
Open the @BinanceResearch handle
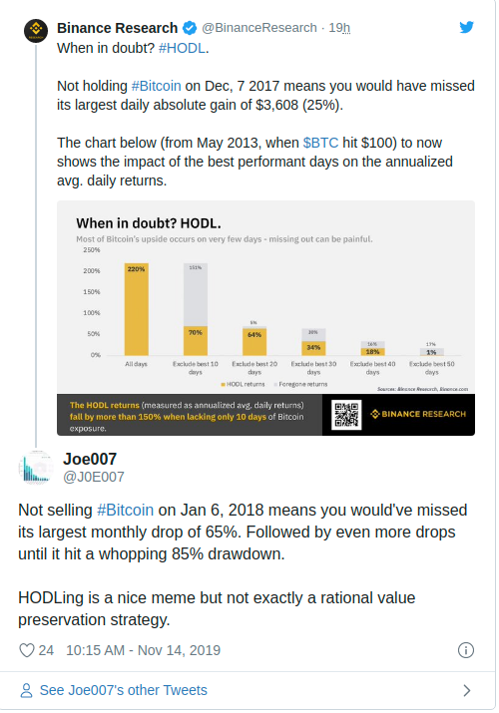(x=259, y=28)
